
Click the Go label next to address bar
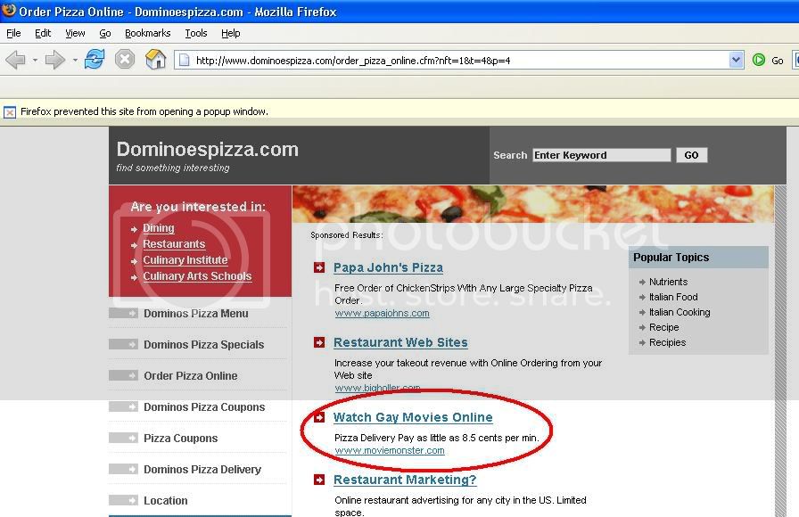(777, 61)
